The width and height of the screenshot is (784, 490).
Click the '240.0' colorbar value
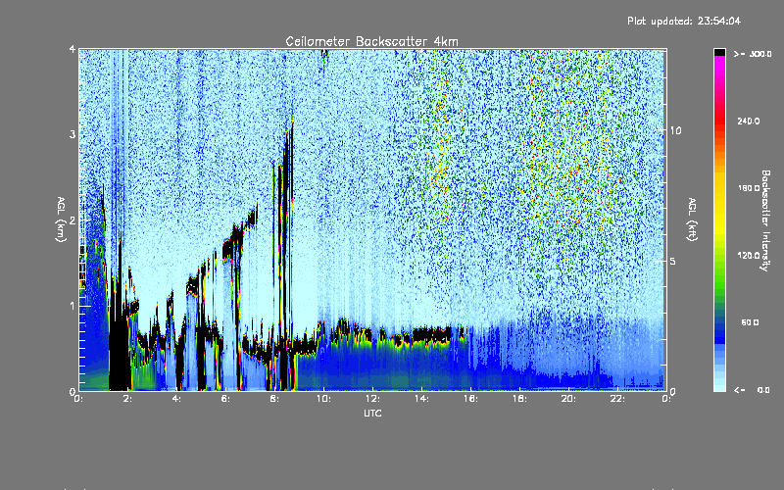(x=749, y=122)
